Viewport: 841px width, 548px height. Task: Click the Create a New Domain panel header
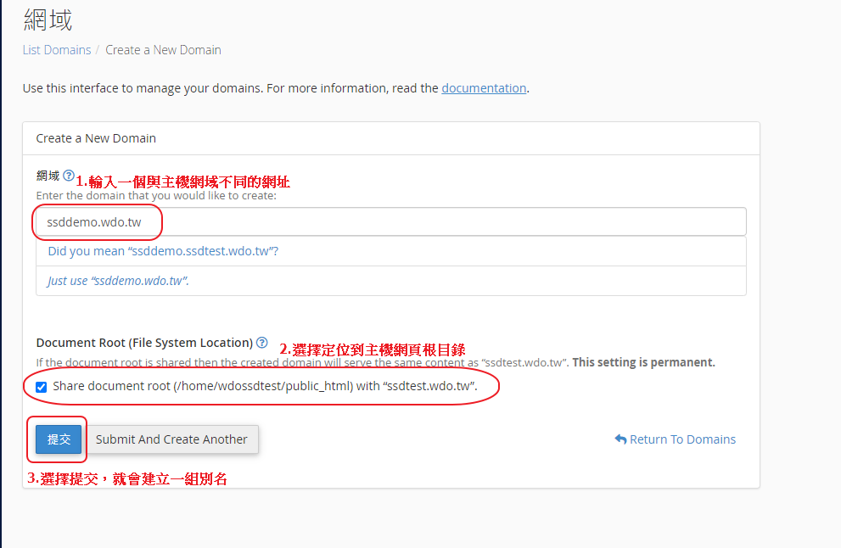[96, 138]
